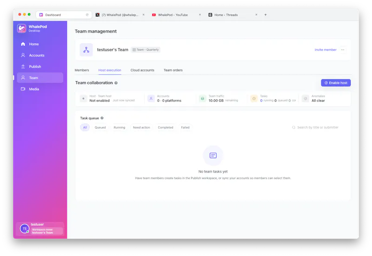Screen dimensions: 372x256
Task: Open the three-dot more options menu
Action: (343, 50)
